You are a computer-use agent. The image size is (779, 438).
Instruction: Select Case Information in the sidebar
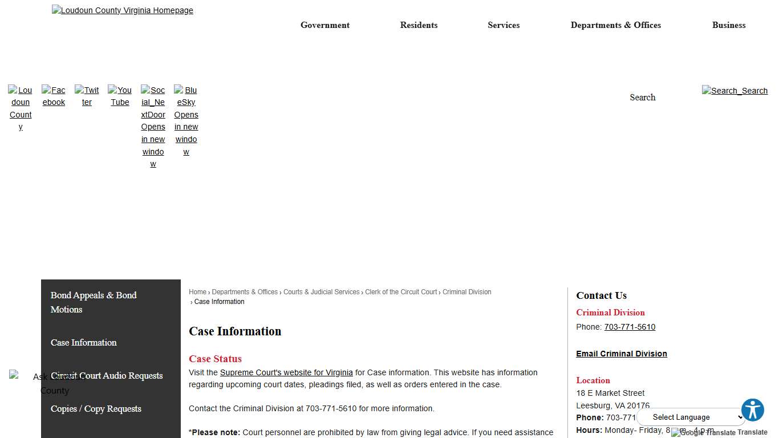click(83, 342)
